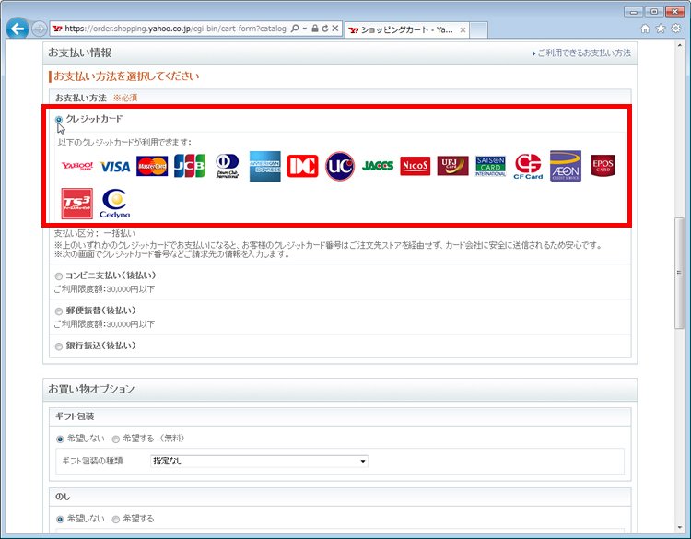This screenshot has height=539, width=691.
Task: Click the VISA card logo
Action: [x=114, y=167]
